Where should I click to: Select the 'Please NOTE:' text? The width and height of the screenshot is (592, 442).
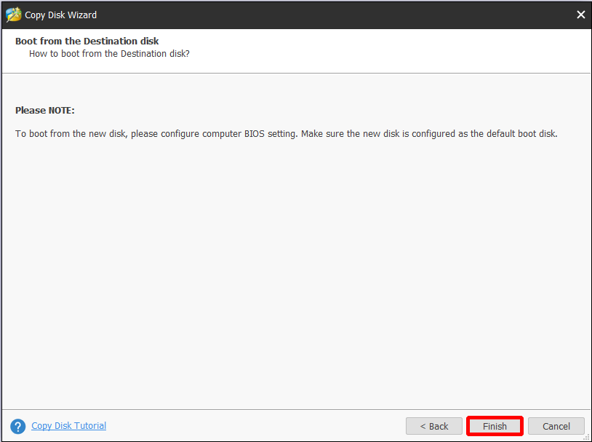pos(45,111)
